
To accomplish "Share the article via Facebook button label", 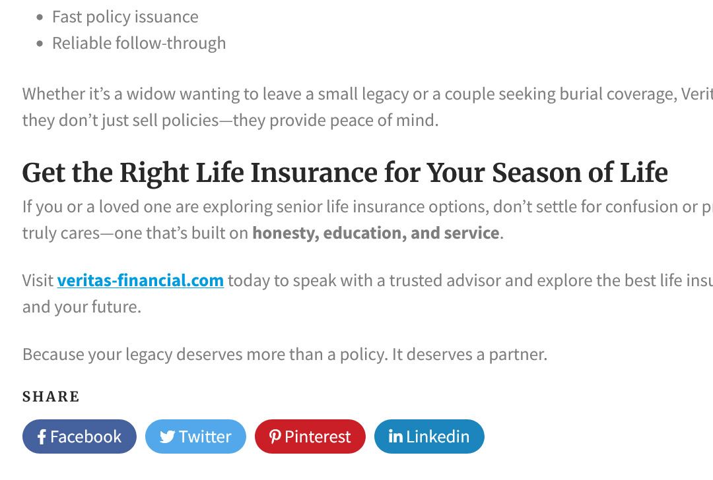I will (x=86, y=437).
